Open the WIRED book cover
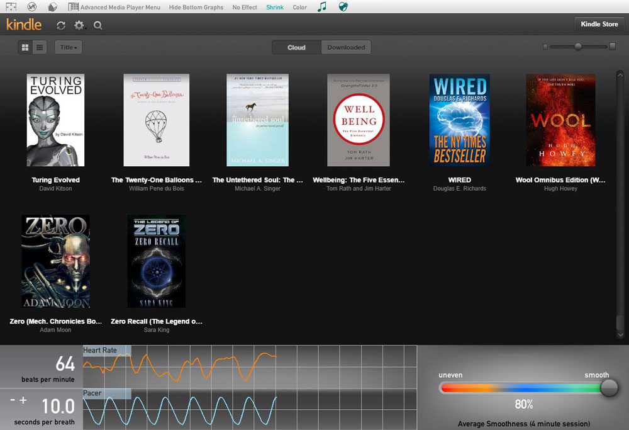The height and width of the screenshot is (430, 629). [x=459, y=120]
